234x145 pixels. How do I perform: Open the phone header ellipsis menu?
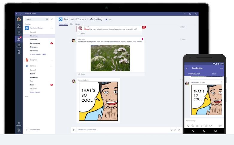221,68
